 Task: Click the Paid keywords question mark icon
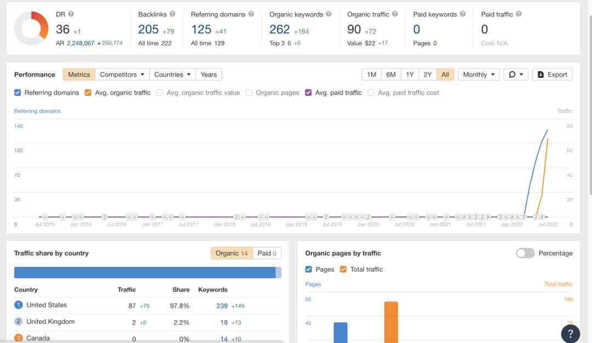[463, 14]
